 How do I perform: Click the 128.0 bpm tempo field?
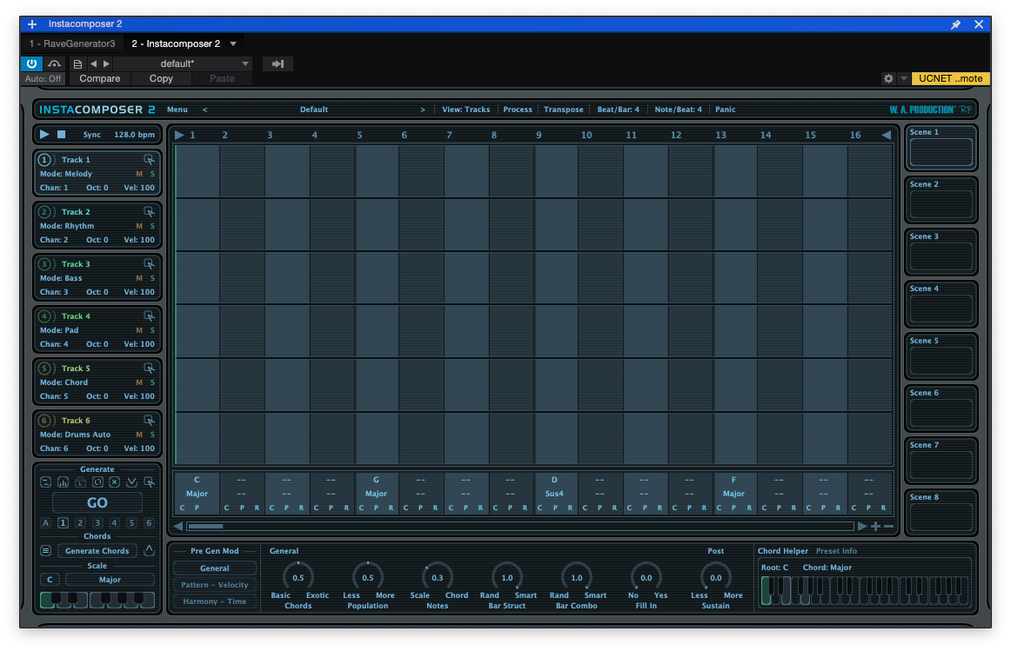tap(134, 135)
